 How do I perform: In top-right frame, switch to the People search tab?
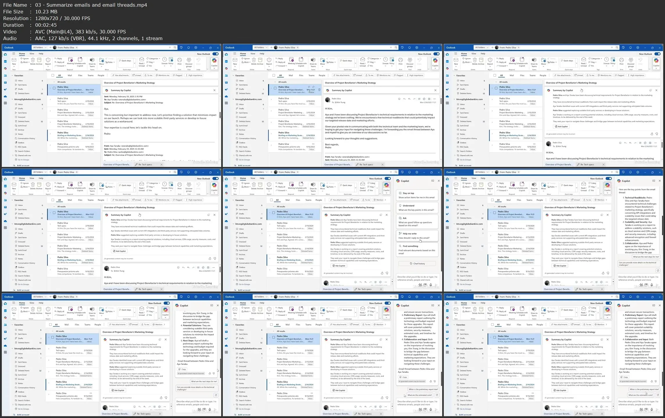tap(543, 75)
